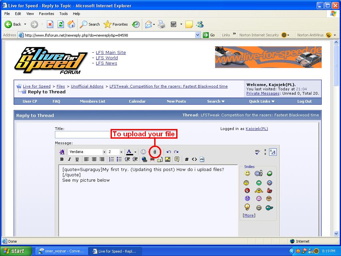
Task: Open the Members List page
Action: pyautogui.click(x=93, y=101)
